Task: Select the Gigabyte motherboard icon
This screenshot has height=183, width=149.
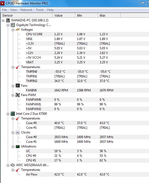Action: [13, 25]
